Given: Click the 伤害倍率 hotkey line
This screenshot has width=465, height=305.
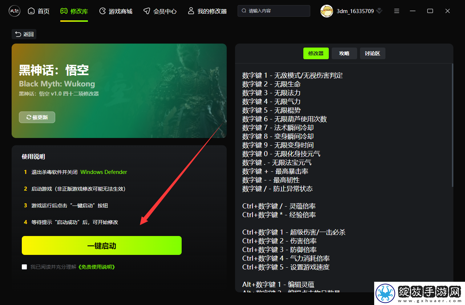Looking at the screenshot, I should point(279,241).
